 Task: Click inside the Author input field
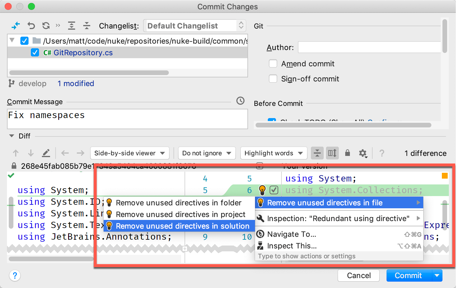pyautogui.click(x=369, y=47)
